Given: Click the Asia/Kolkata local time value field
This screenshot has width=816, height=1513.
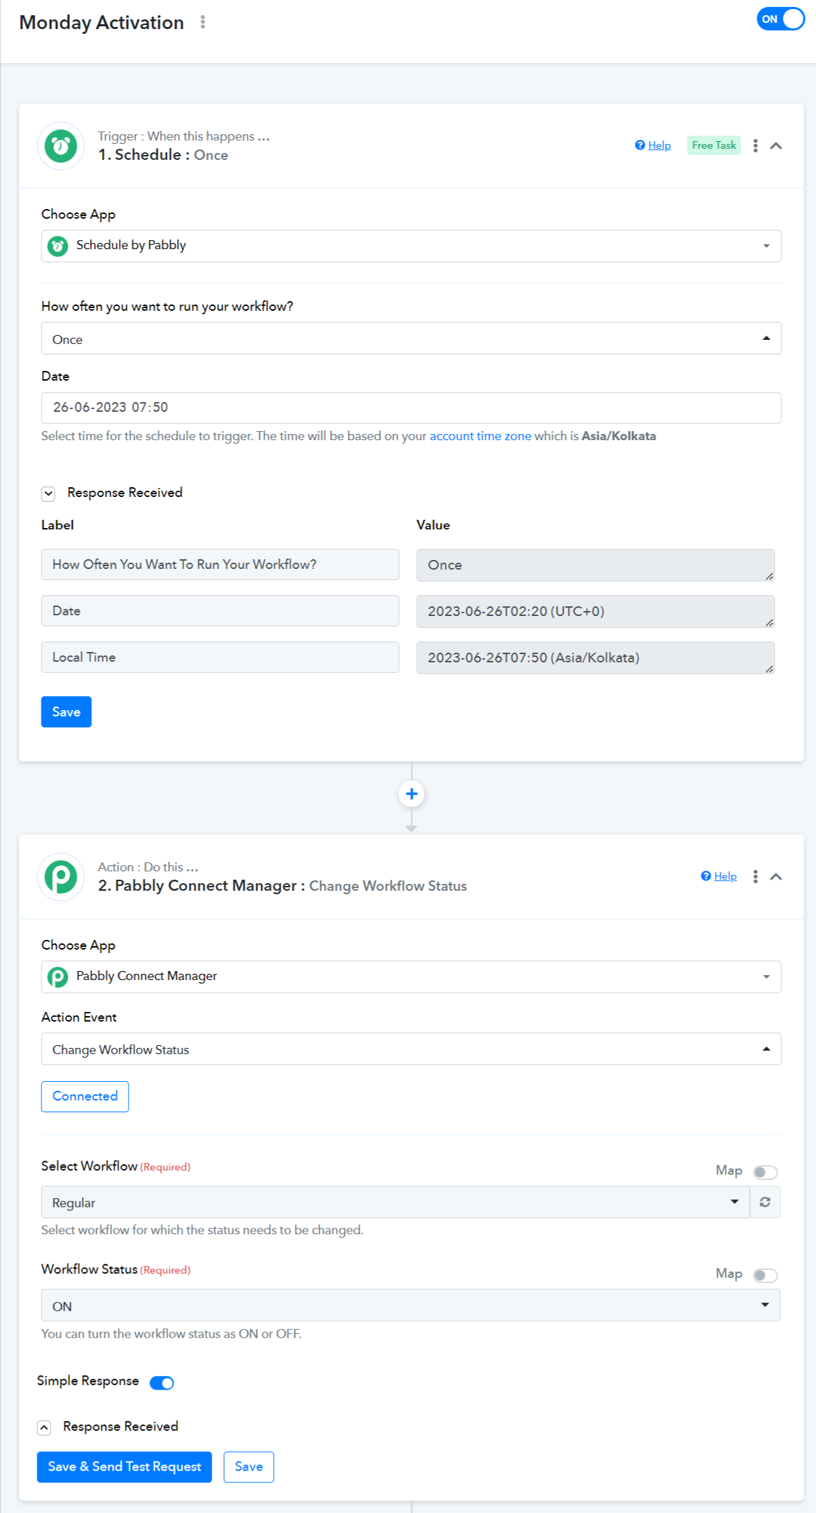Looking at the screenshot, I should point(595,658).
